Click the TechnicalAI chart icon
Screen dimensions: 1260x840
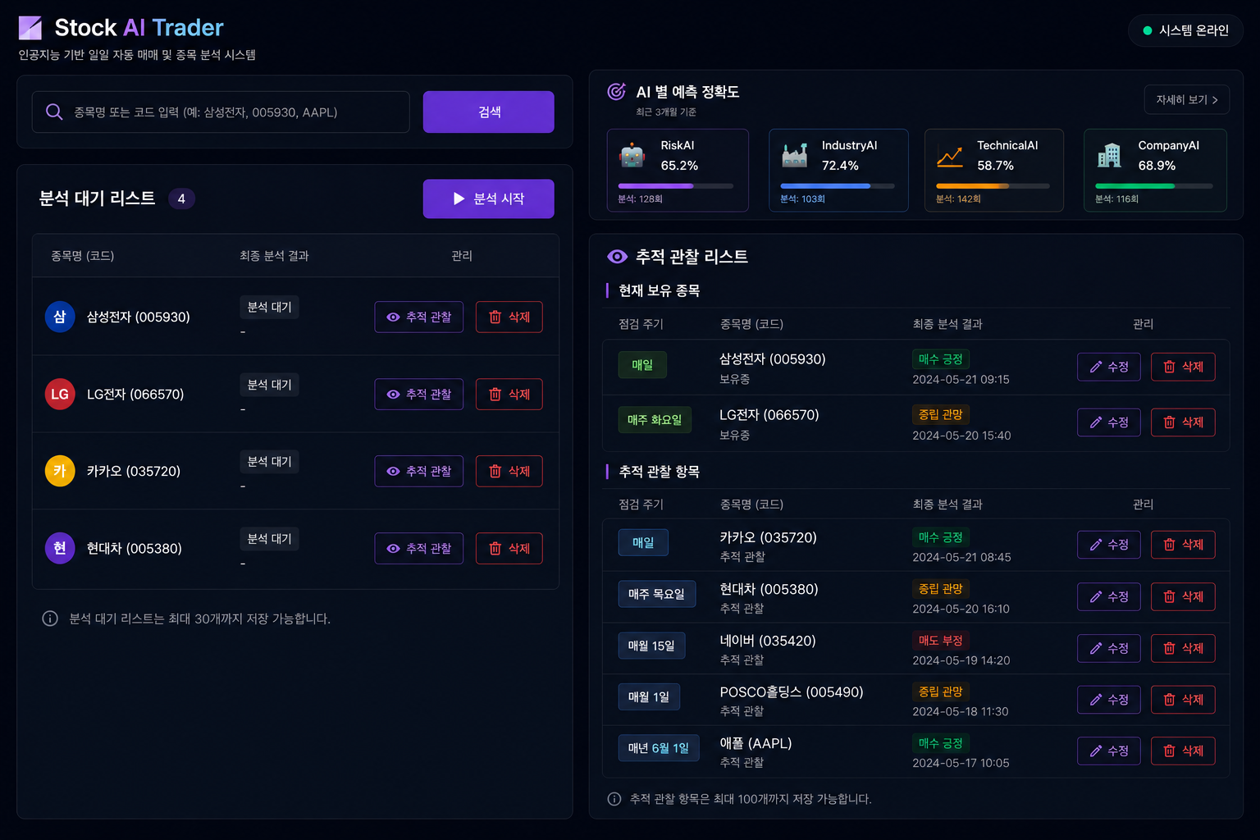[x=950, y=155]
